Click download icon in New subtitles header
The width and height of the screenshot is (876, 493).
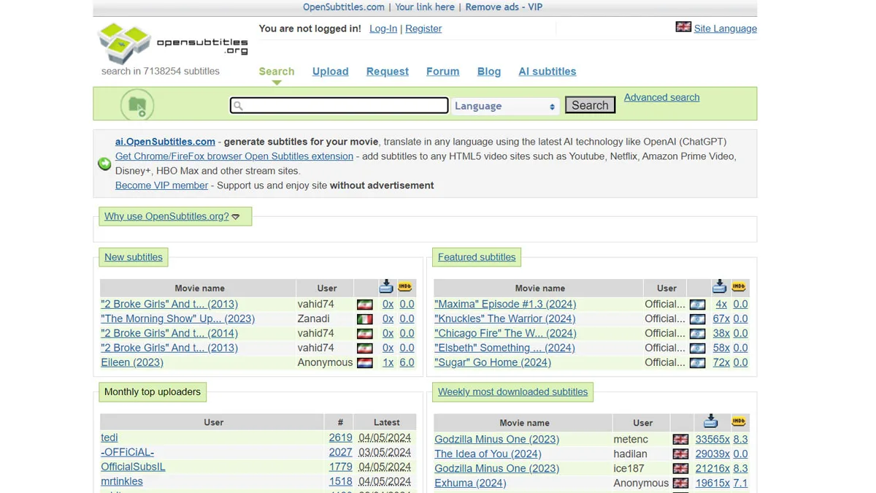[386, 287]
